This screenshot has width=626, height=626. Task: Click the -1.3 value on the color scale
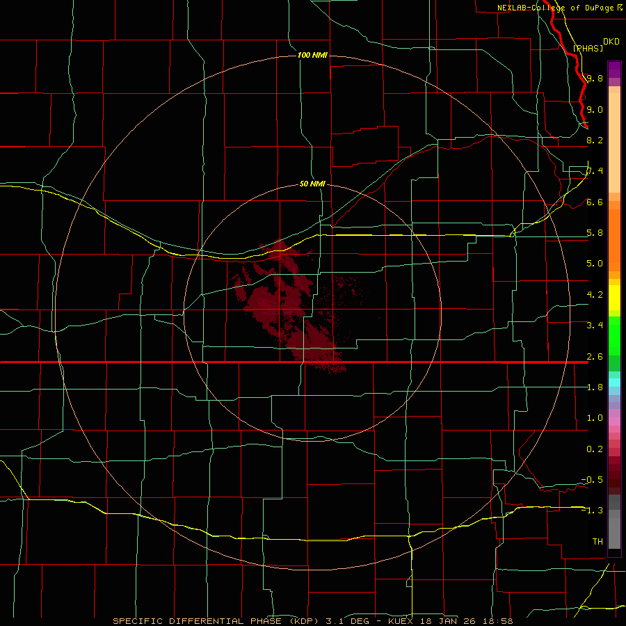tap(592, 511)
